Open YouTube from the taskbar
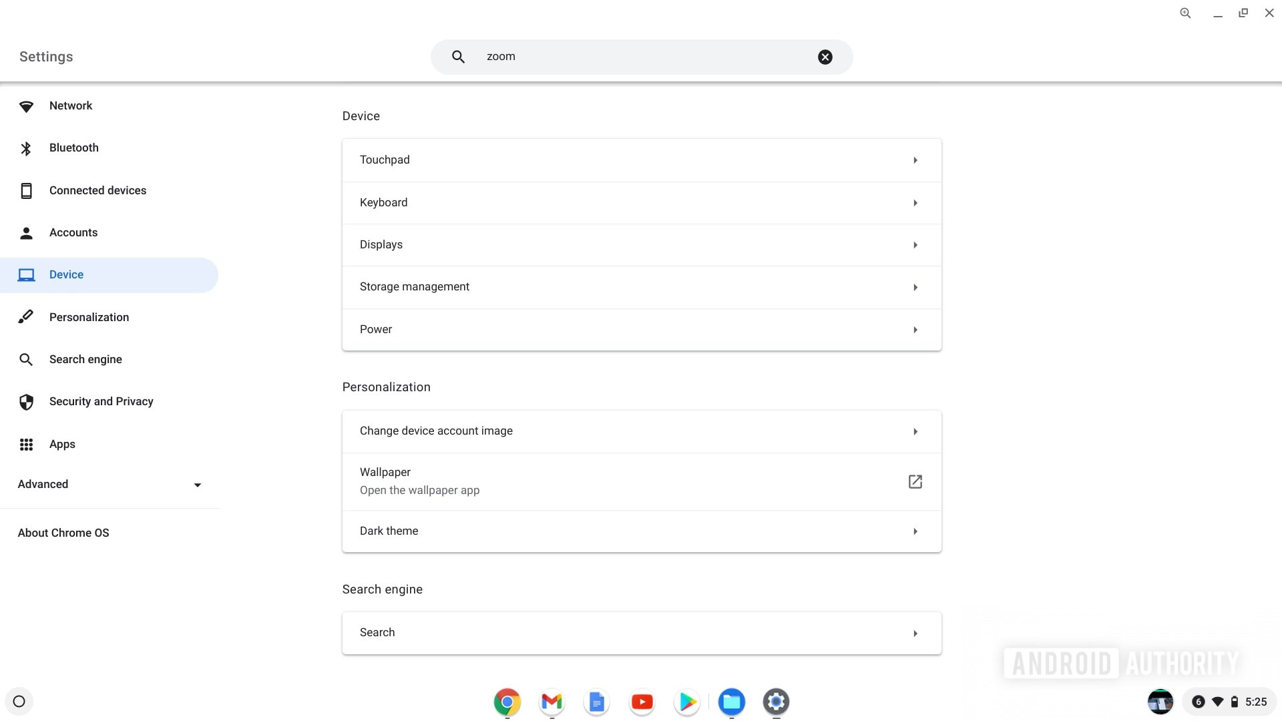 click(642, 701)
